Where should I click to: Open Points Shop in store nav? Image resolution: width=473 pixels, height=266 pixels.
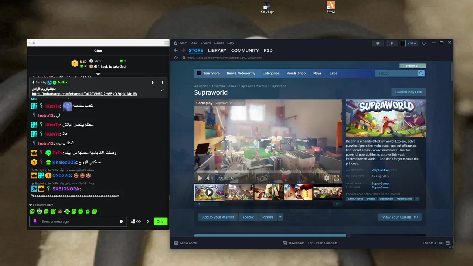click(296, 73)
